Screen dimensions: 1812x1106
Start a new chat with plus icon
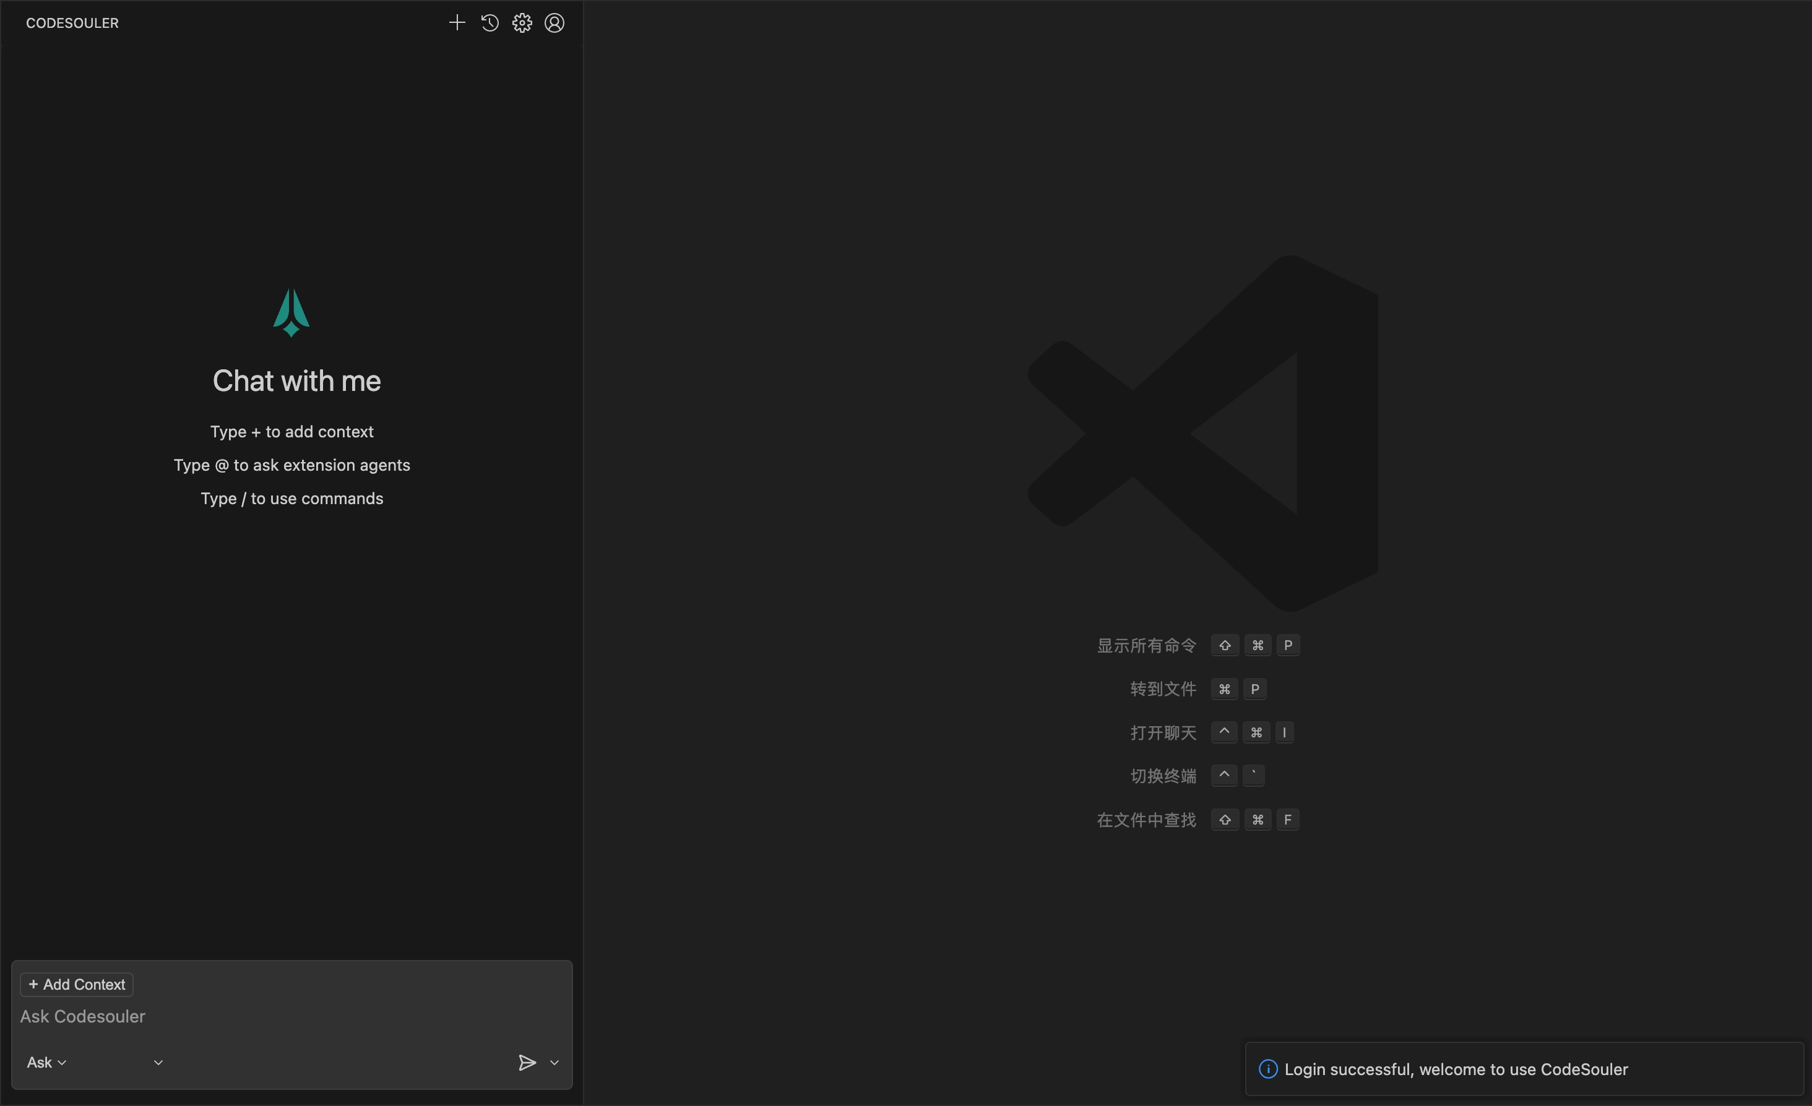pyautogui.click(x=457, y=23)
